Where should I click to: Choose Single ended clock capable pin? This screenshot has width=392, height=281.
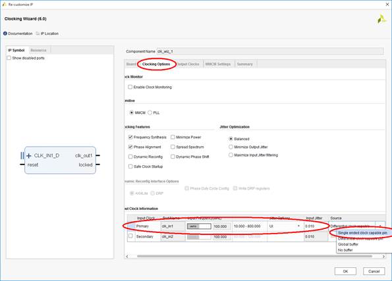(362, 233)
